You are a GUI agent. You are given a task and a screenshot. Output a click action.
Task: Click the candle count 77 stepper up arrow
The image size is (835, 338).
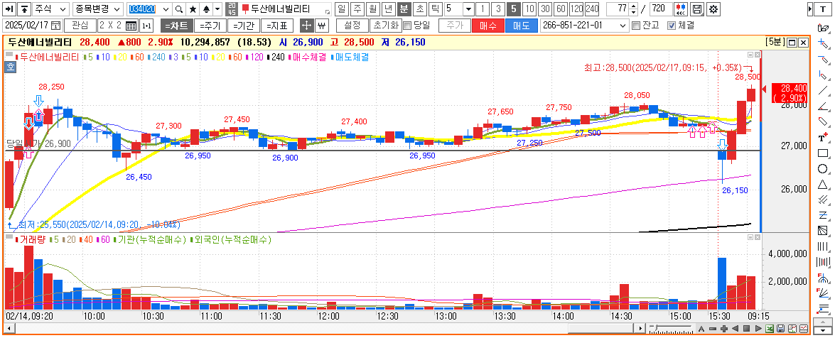[x=633, y=6]
